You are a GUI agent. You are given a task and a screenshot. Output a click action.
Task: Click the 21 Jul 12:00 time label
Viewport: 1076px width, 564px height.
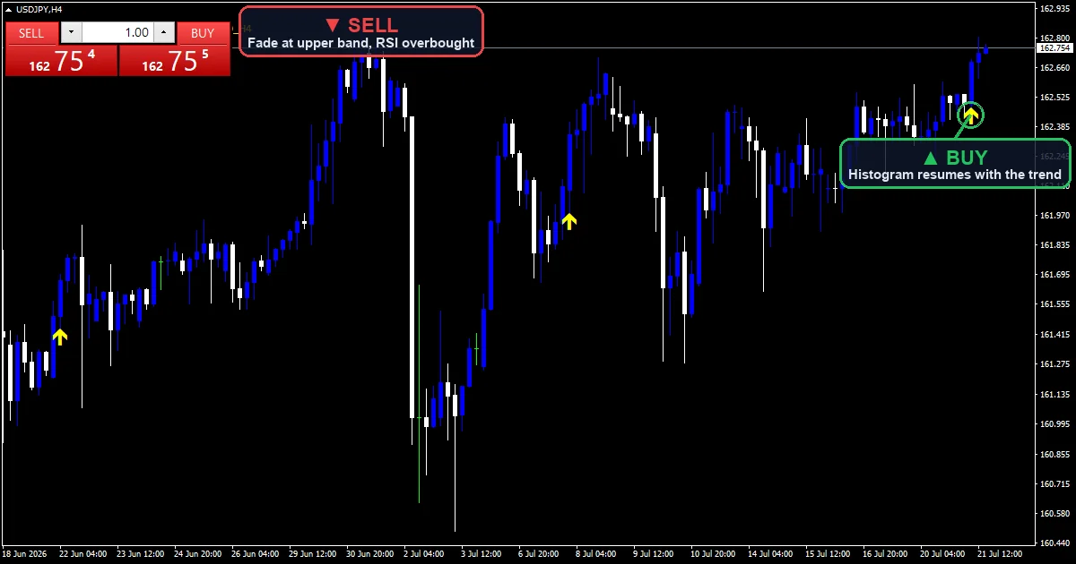click(999, 554)
